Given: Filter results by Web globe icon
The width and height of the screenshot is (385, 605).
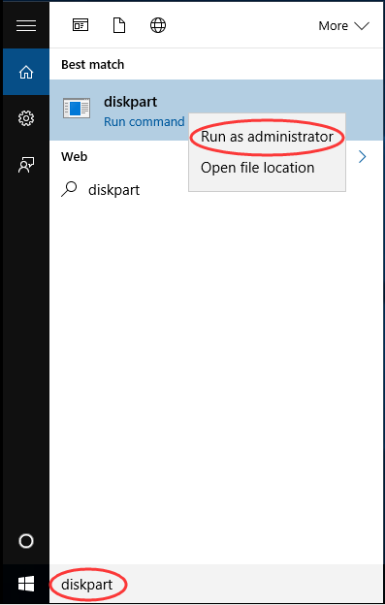Looking at the screenshot, I should click(x=158, y=25).
